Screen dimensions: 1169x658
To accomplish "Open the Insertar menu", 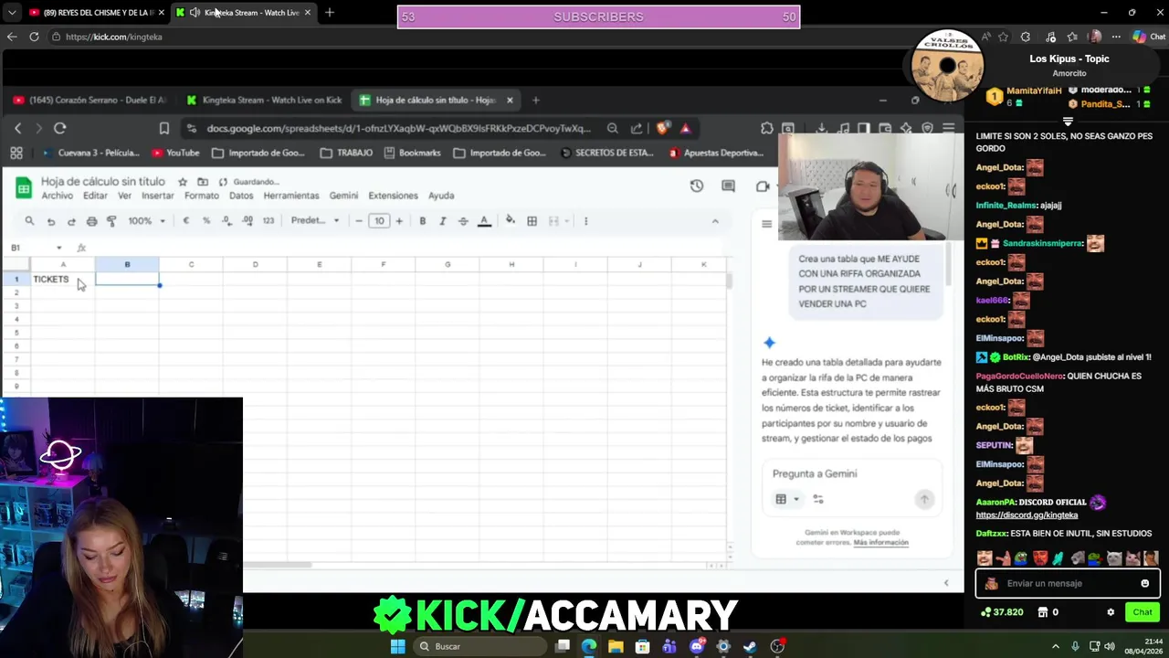I will tap(158, 196).
